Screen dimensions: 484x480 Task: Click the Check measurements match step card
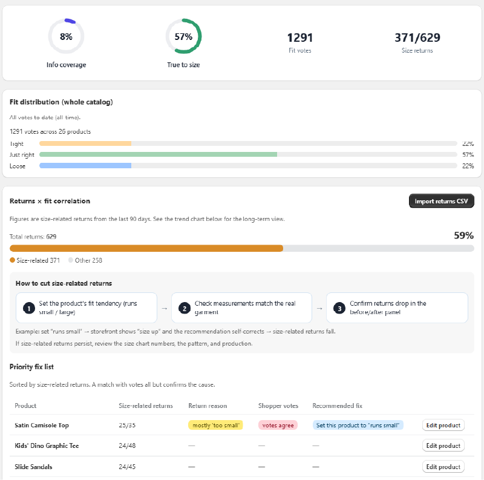241,307
